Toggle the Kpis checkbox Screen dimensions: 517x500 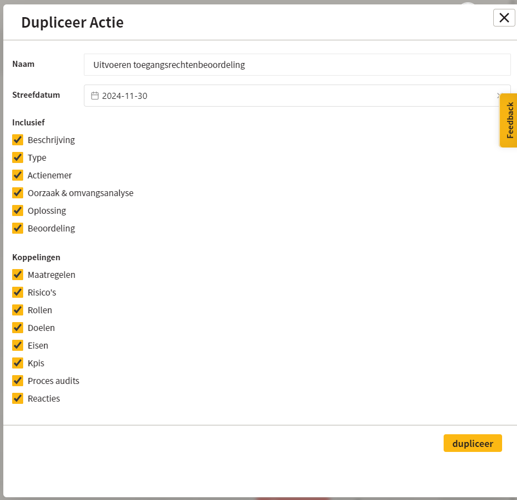[x=18, y=363]
